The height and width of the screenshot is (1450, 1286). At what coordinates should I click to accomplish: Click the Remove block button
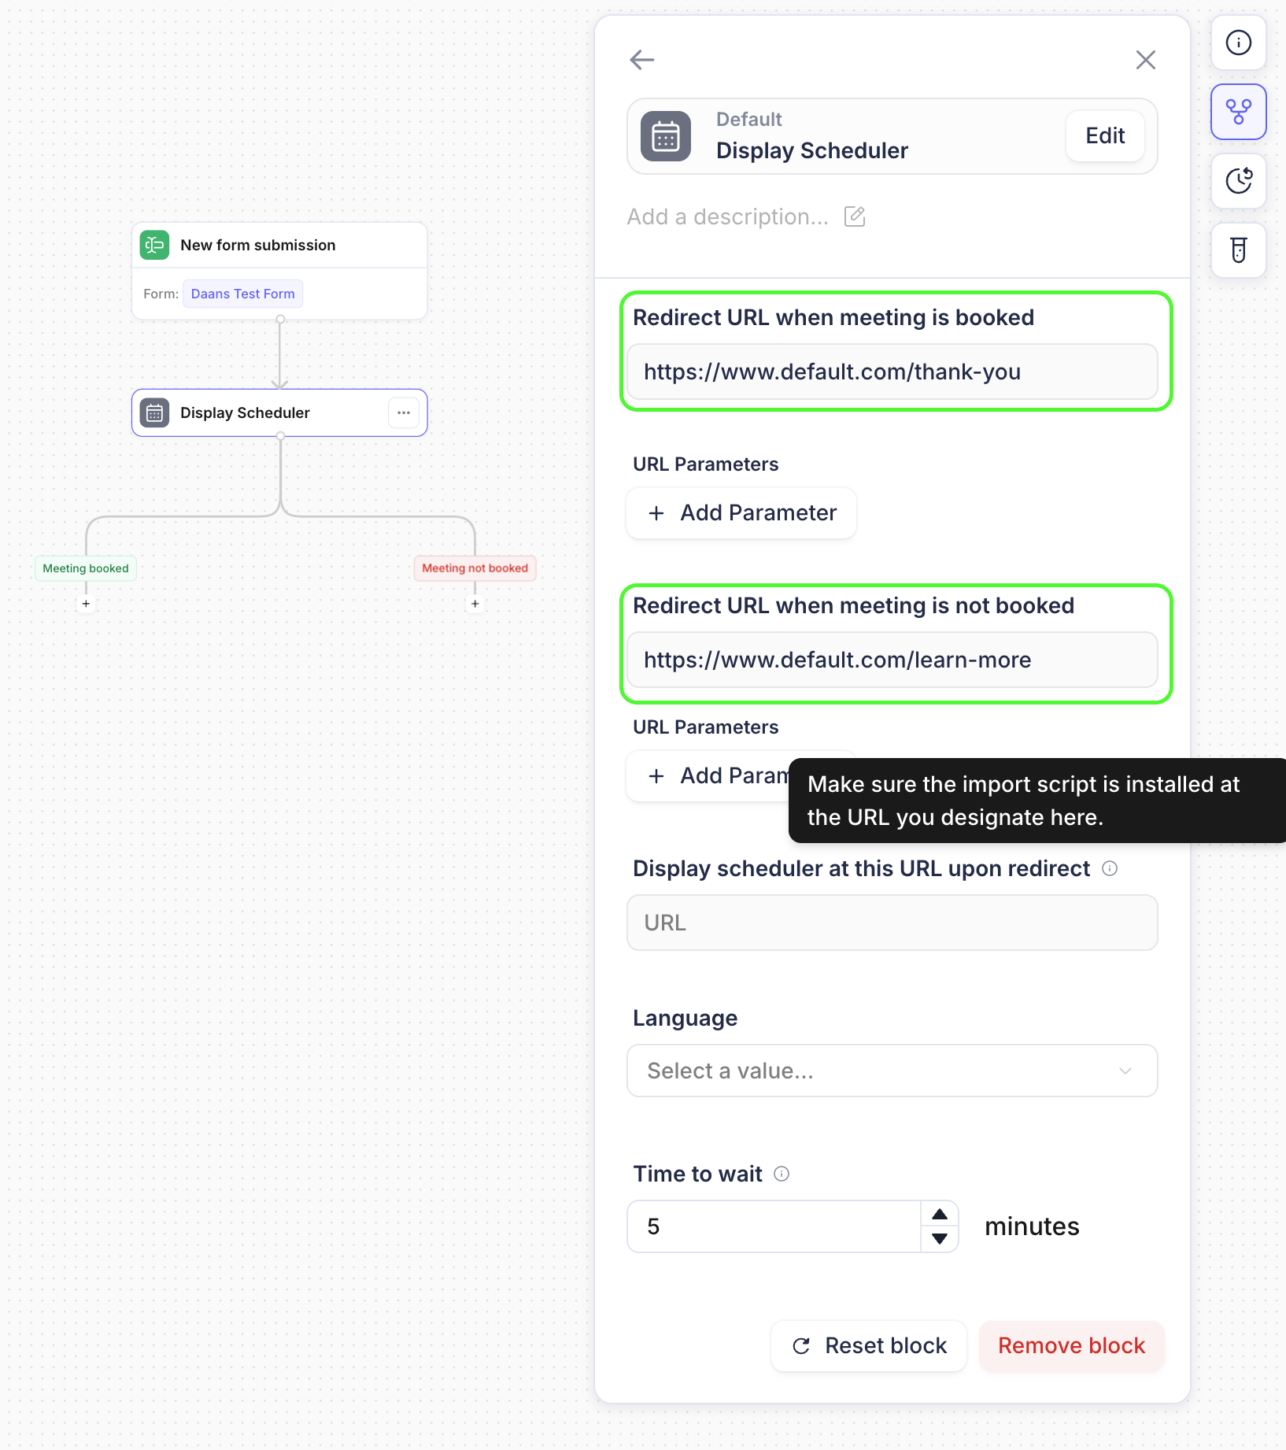click(1071, 1346)
